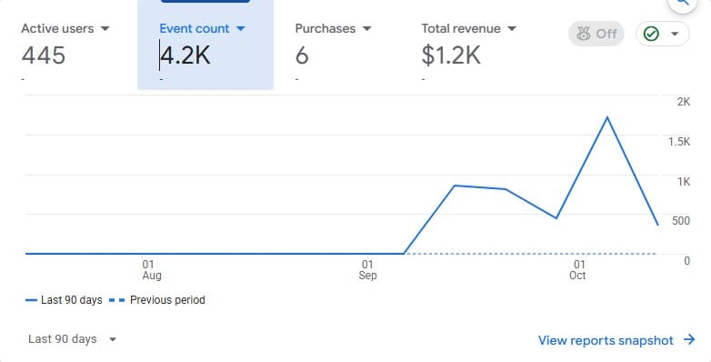Select the Active users metric tab
This screenshot has height=362, width=711.
[x=68, y=45]
